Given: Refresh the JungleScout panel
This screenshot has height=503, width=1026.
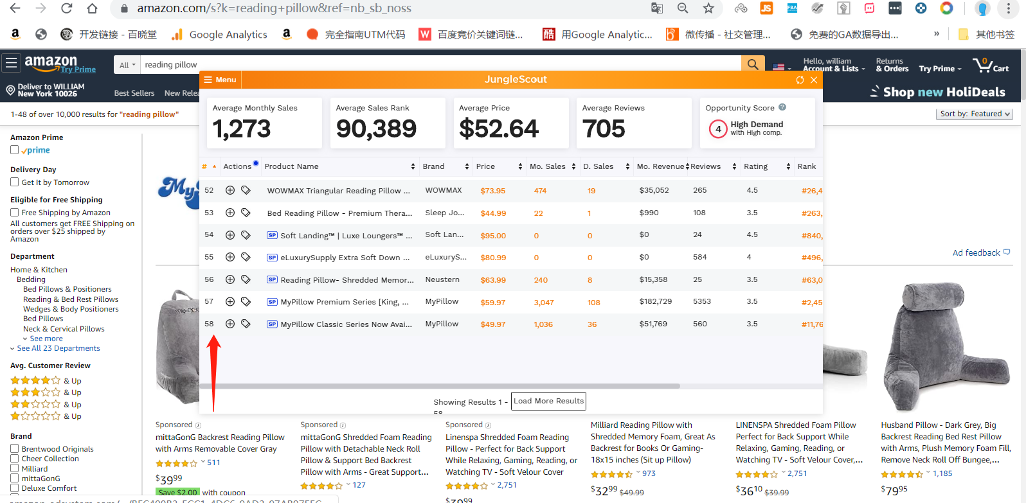Looking at the screenshot, I should (800, 80).
